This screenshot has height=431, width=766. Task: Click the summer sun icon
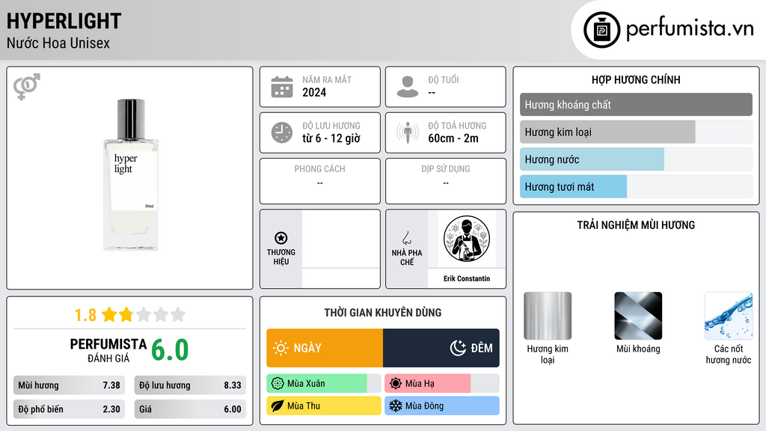[x=396, y=383]
